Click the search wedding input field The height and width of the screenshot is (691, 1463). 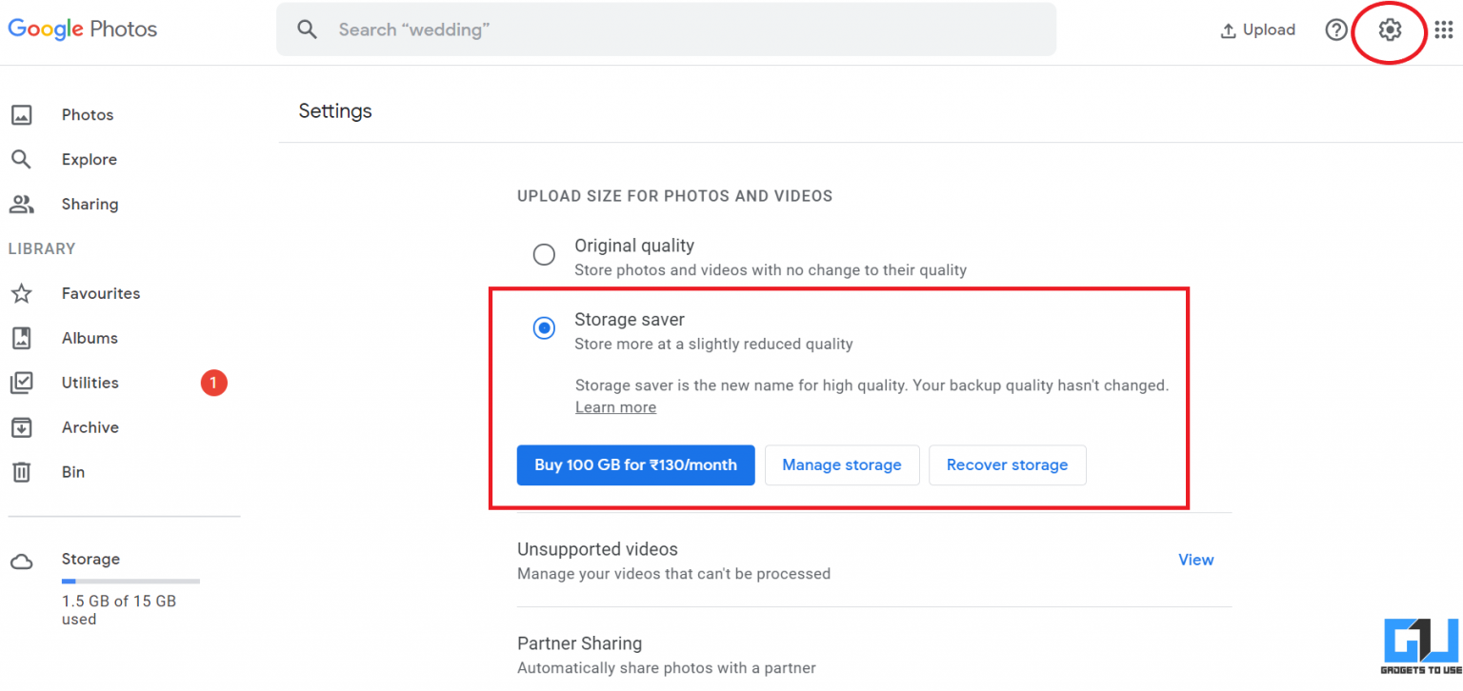click(x=666, y=30)
